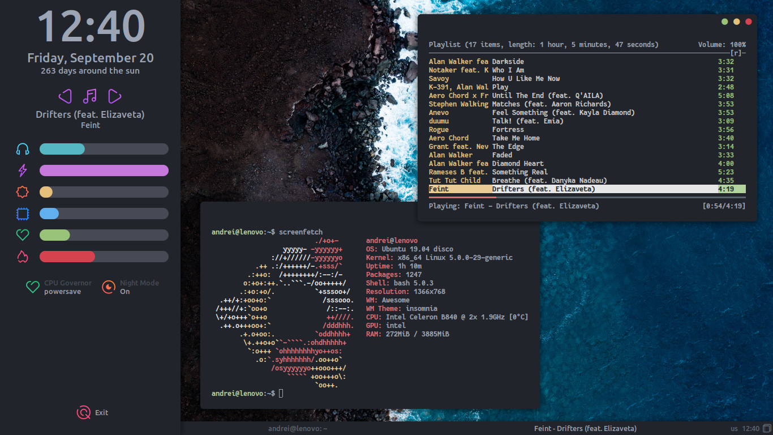
Task: Click the blue CPU usage bar
Action: [104, 214]
